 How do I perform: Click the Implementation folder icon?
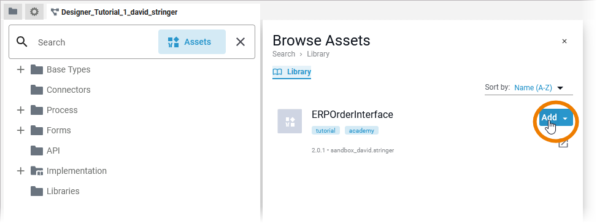(37, 171)
